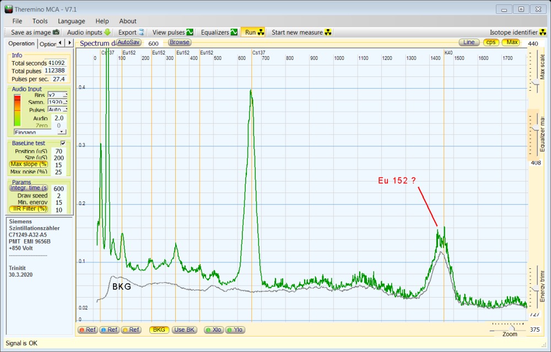Open the Tools menu

[x=40, y=21]
